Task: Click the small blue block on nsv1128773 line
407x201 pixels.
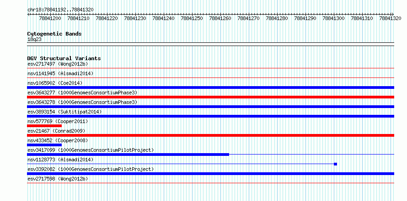Action: 335,164
